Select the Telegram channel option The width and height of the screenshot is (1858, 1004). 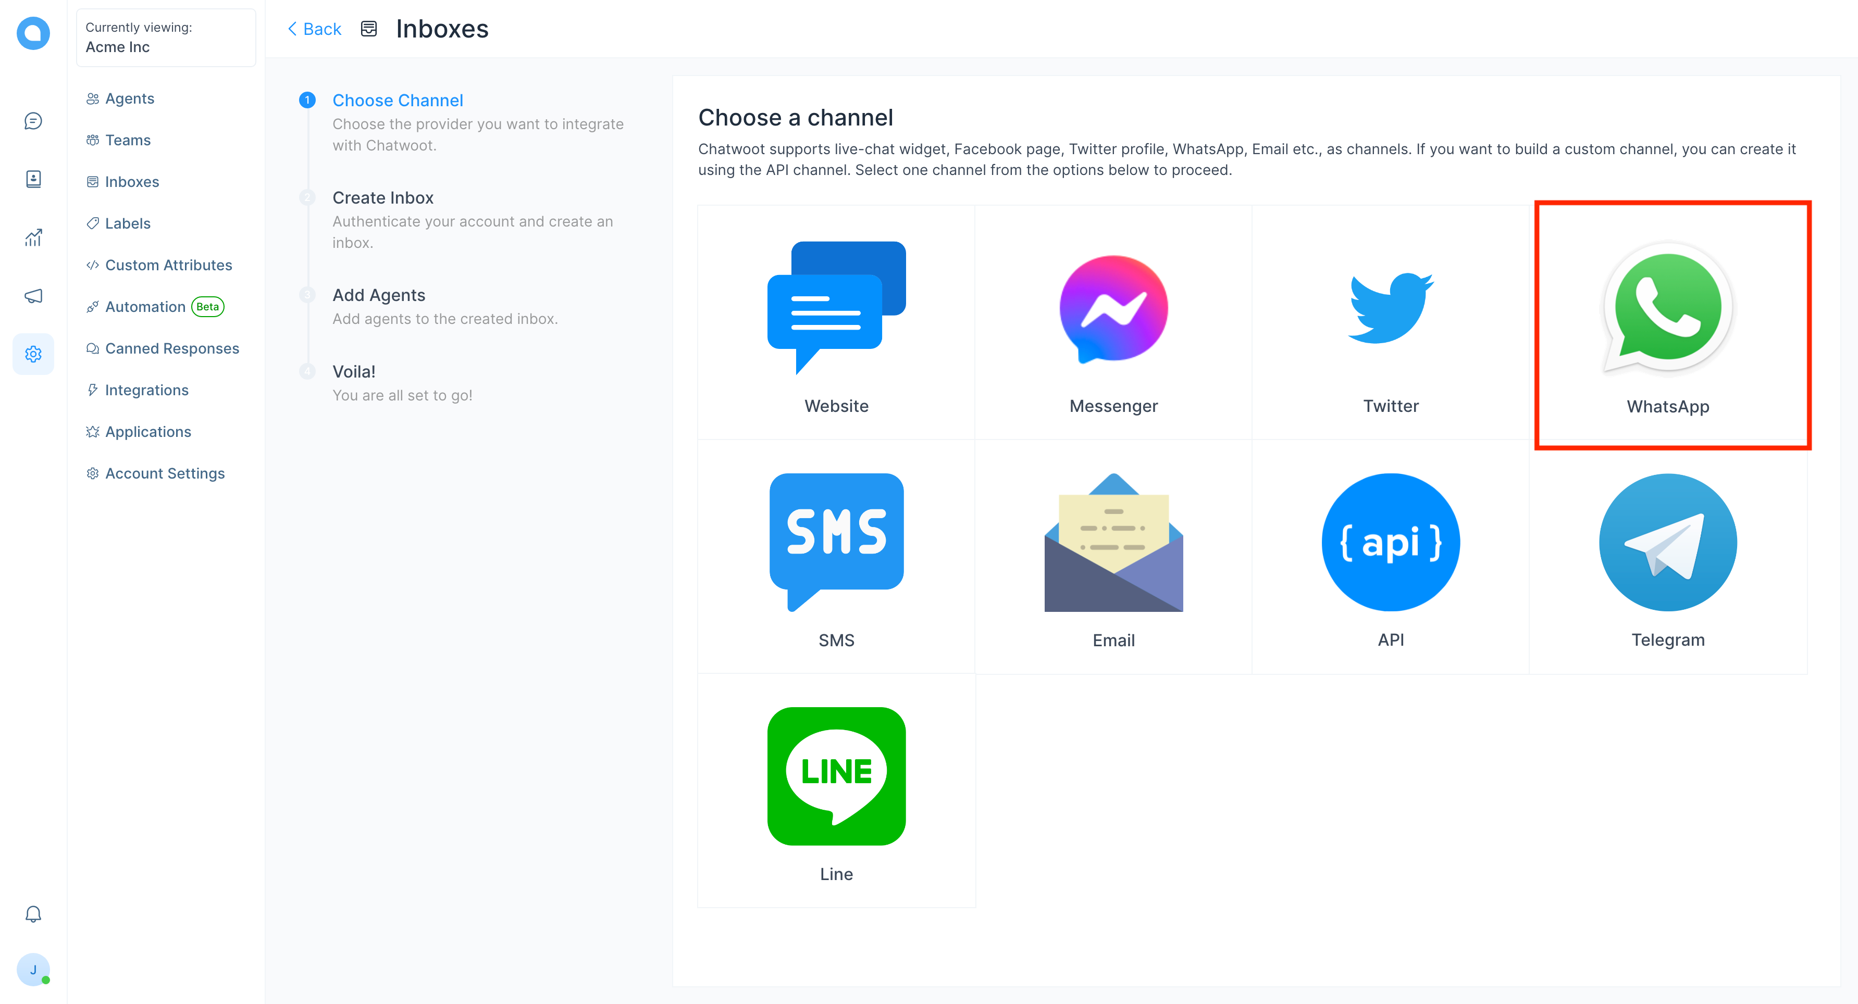click(x=1669, y=558)
